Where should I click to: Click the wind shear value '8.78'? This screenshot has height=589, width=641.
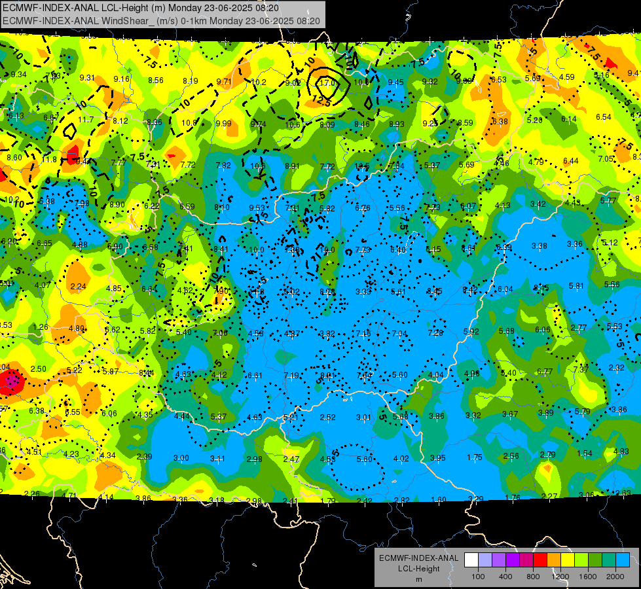(x=327, y=291)
